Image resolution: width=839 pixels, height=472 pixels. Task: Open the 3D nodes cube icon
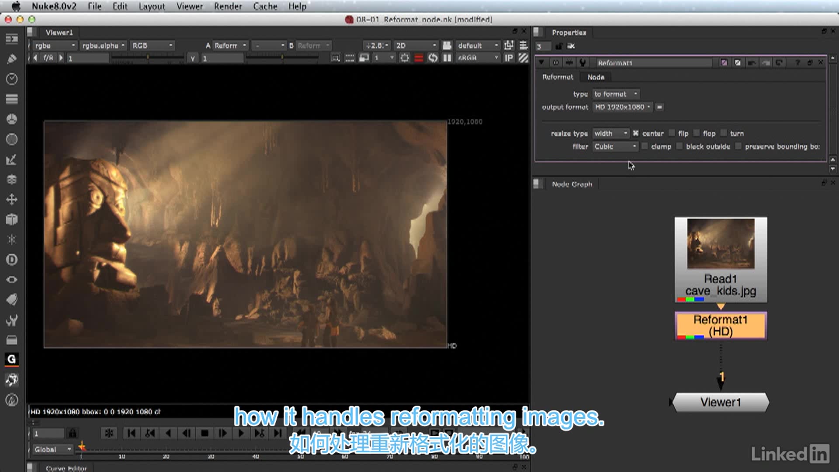click(x=12, y=219)
